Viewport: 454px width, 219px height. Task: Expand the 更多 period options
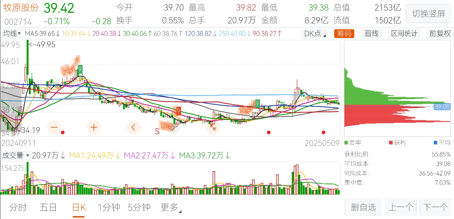171,208
